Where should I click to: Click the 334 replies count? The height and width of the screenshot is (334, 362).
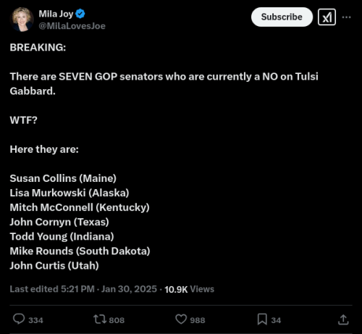click(35, 320)
